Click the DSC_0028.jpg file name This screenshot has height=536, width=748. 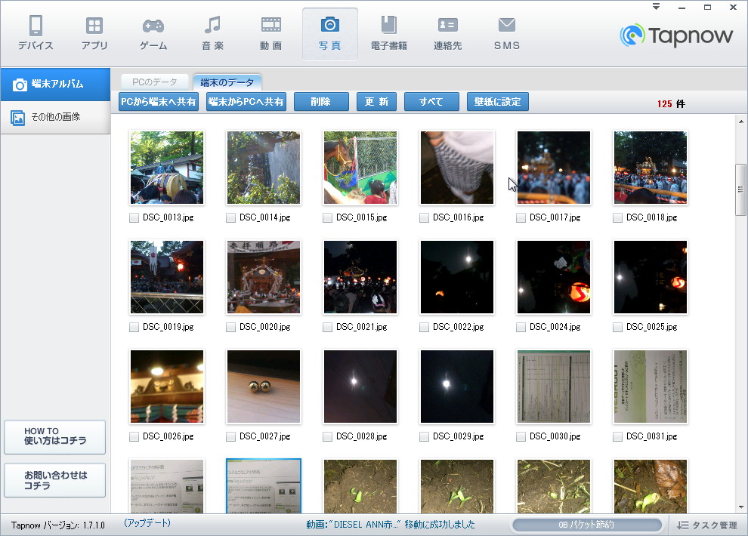pyautogui.click(x=362, y=436)
